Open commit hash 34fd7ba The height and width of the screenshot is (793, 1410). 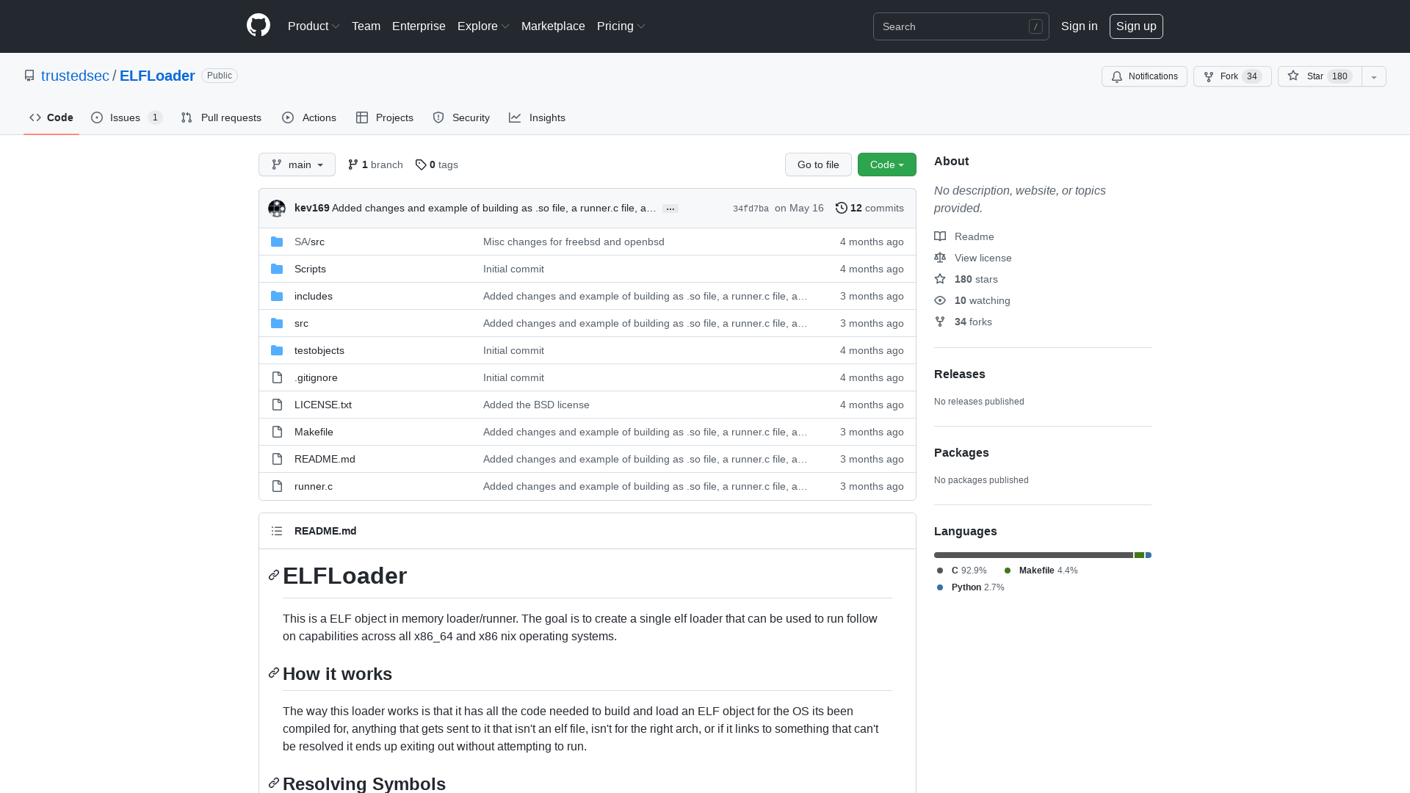751,209
